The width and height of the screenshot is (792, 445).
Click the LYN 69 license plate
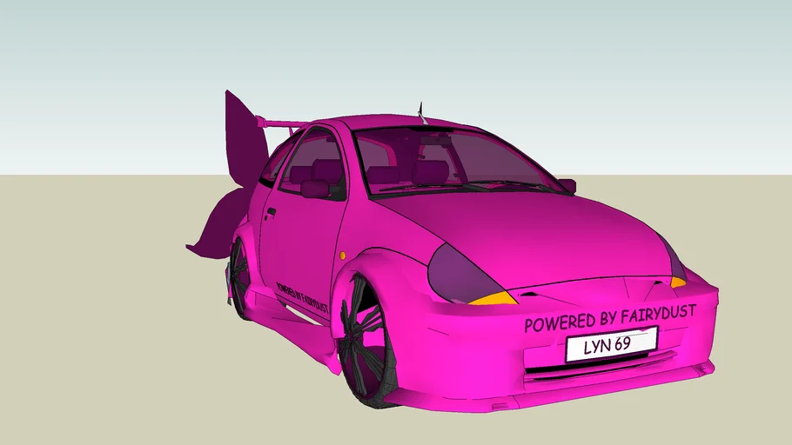point(610,345)
